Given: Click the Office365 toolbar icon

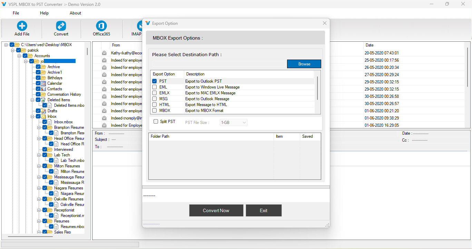Looking at the screenshot, I should coord(101,26).
